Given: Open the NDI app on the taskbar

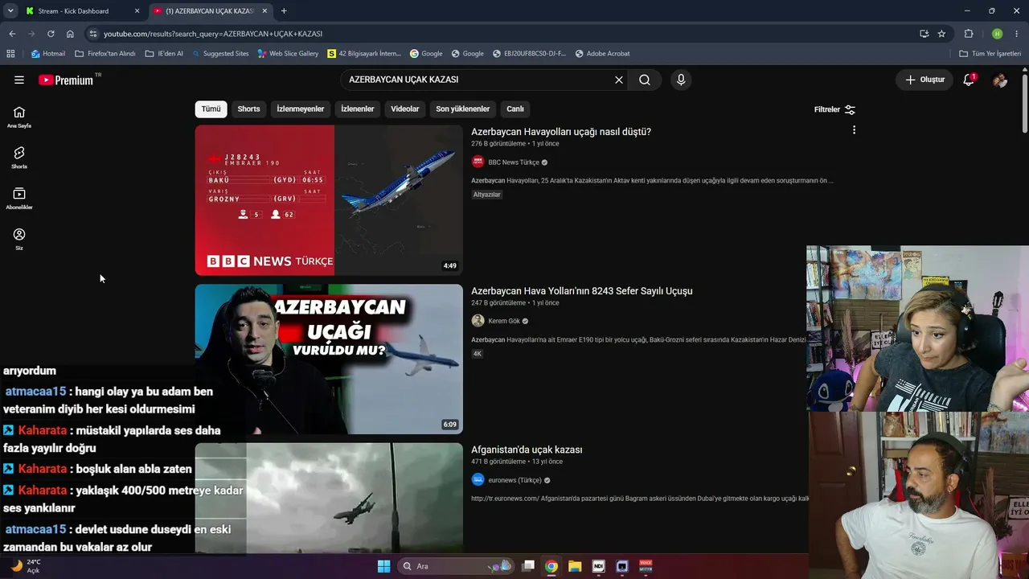Looking at the screenshot, I should [598, 566].
